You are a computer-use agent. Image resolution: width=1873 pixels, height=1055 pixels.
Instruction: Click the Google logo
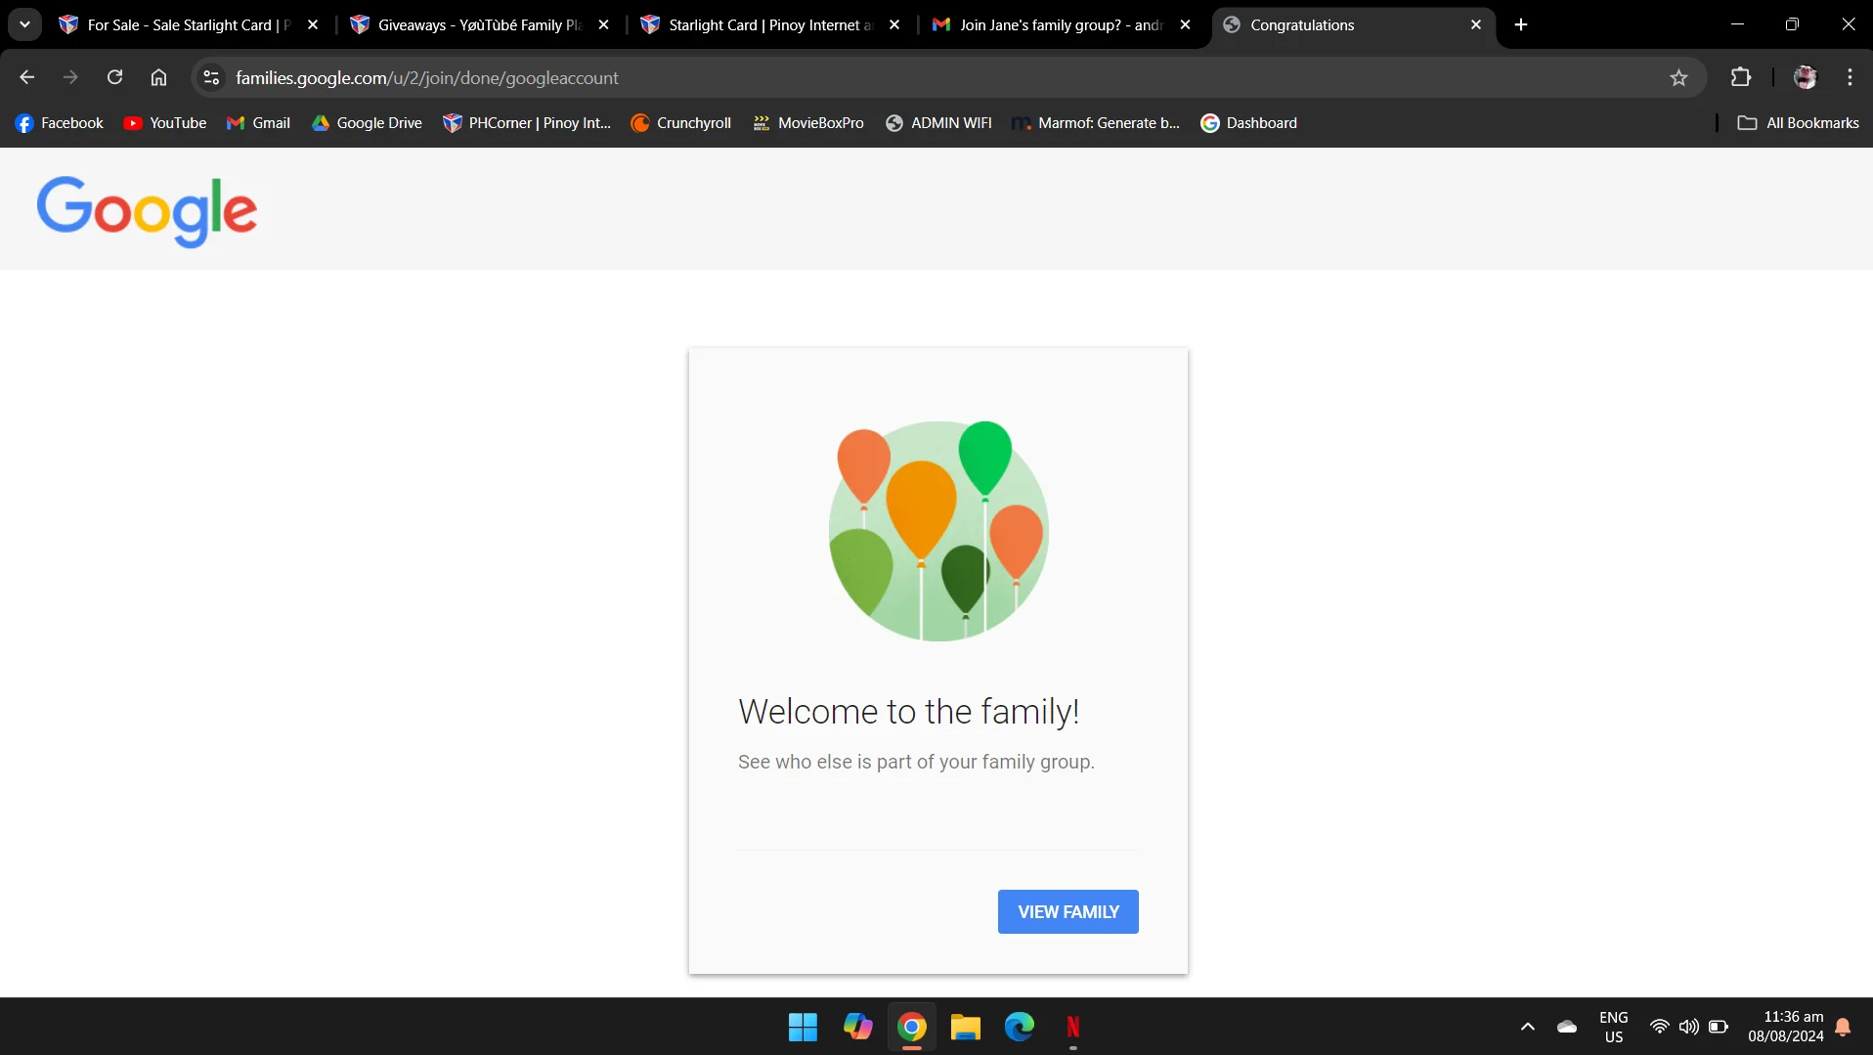[x=147, y=211]
